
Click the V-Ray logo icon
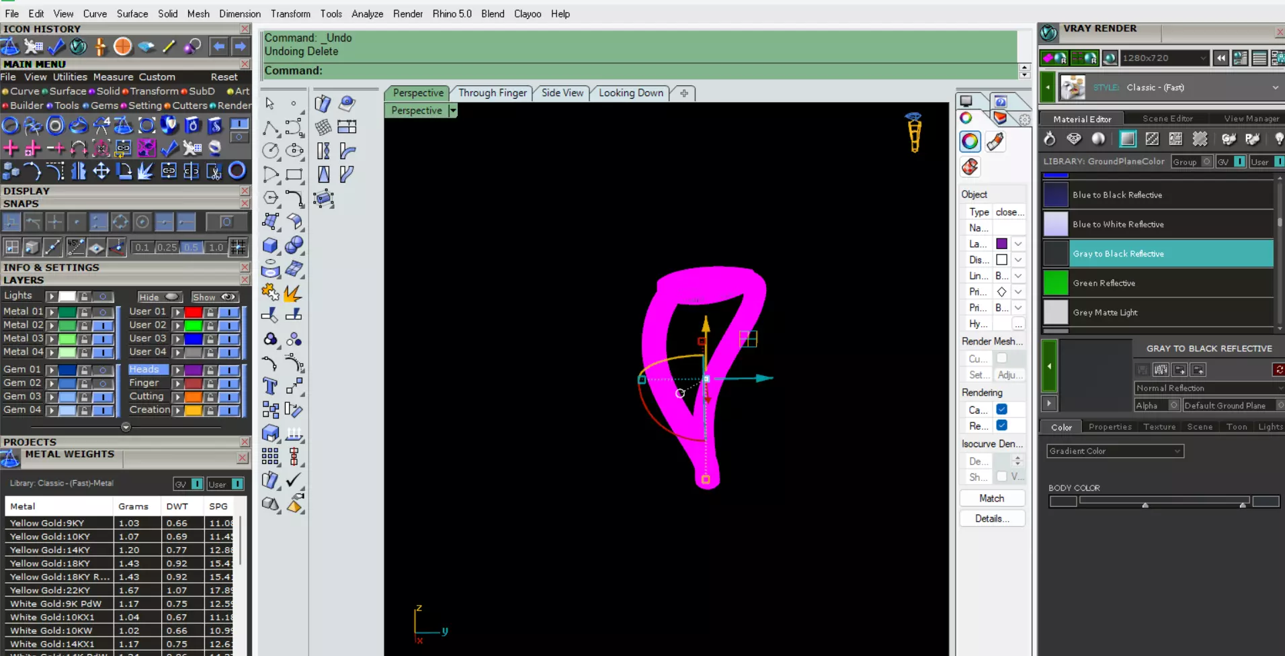point(1048,32)
